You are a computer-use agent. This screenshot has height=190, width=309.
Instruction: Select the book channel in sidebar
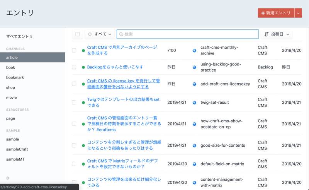(x=11, y=67)
